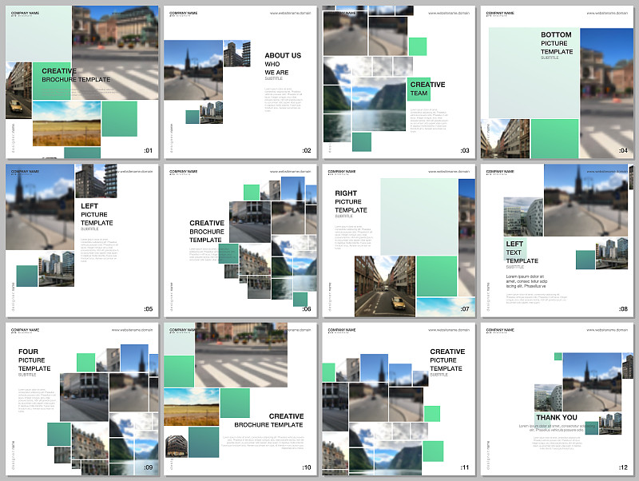639x481 pixels.
Task: Select the Right Picture Template page :07
Action: 399,240
